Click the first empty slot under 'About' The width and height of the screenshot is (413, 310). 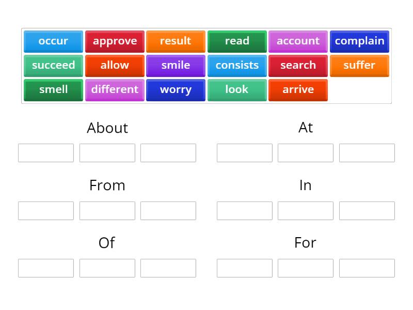46,153
